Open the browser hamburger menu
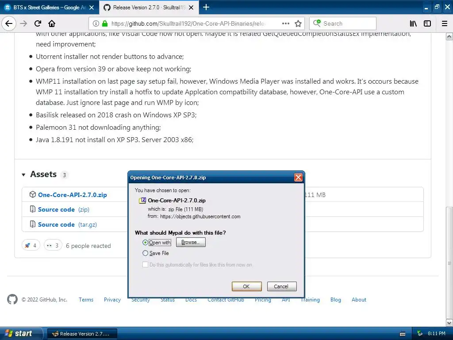 445,23
